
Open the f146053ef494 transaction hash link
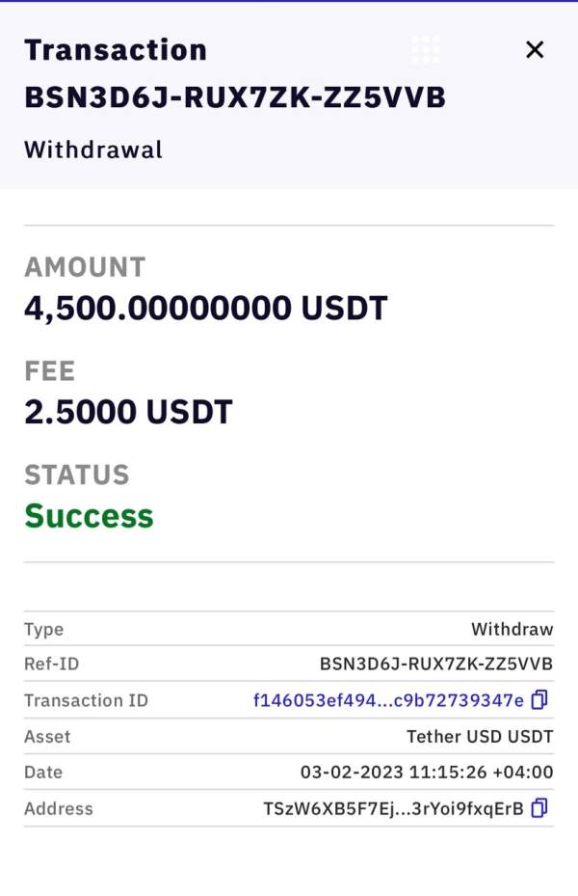[388, 700]
